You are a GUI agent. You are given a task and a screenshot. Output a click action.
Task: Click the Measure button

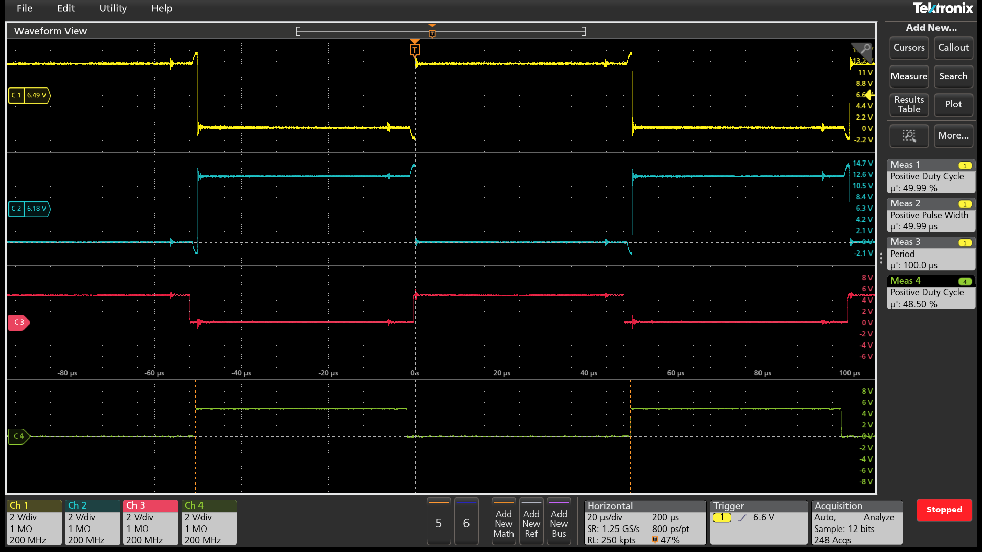pos(909,76)
